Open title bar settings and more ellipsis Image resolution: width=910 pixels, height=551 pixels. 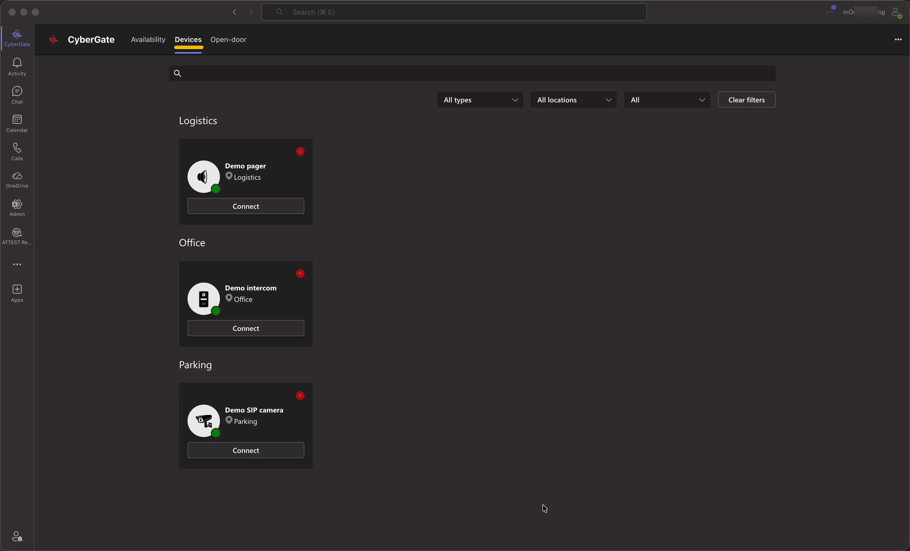[x=829, y=12]
